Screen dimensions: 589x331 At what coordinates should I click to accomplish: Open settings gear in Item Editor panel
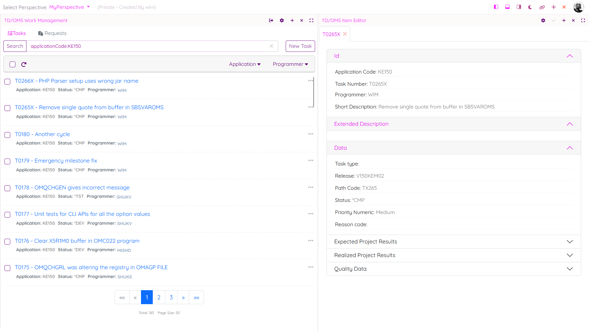tap(543, 20)
